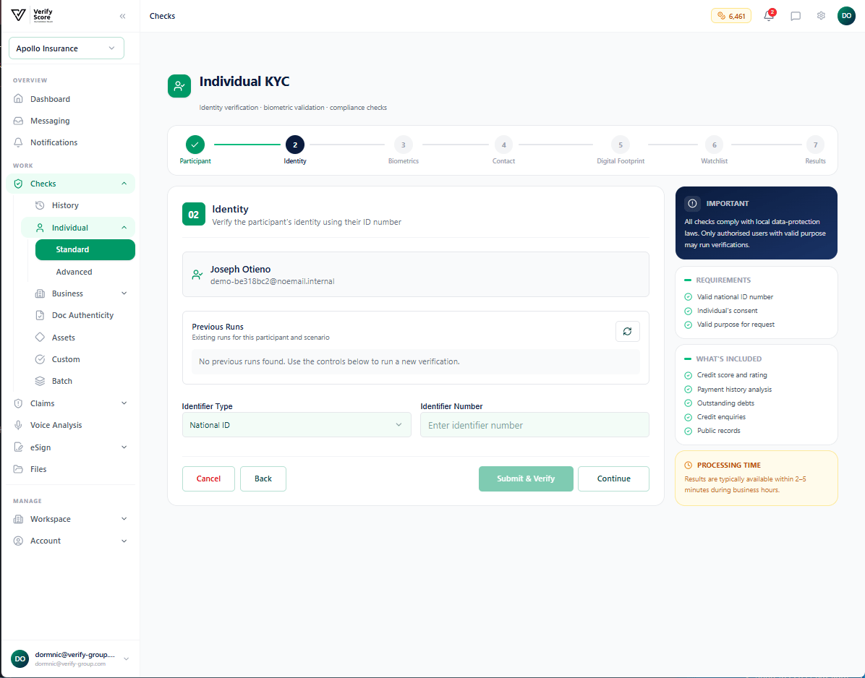Focus the Identifier Number input field

534,425
